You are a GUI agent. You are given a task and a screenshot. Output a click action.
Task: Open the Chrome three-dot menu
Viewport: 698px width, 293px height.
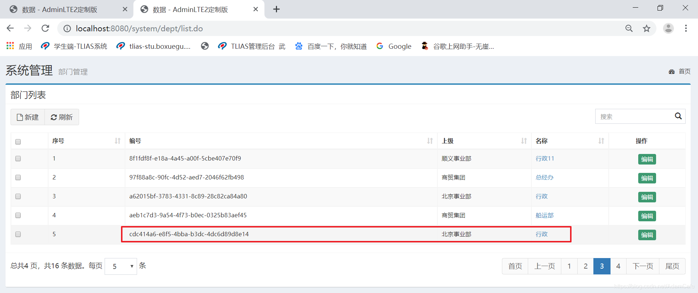686,28
